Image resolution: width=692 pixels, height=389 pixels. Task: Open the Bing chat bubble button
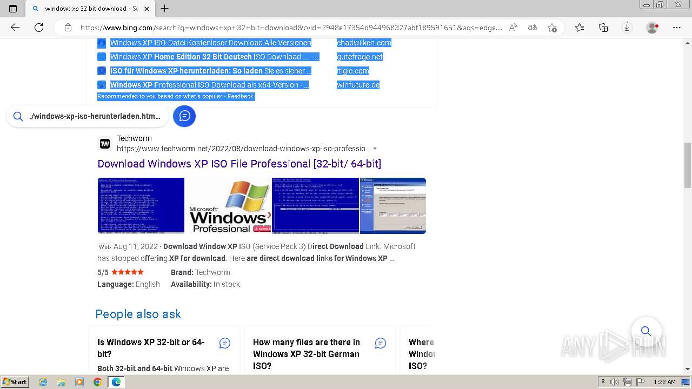coord(184,116)
